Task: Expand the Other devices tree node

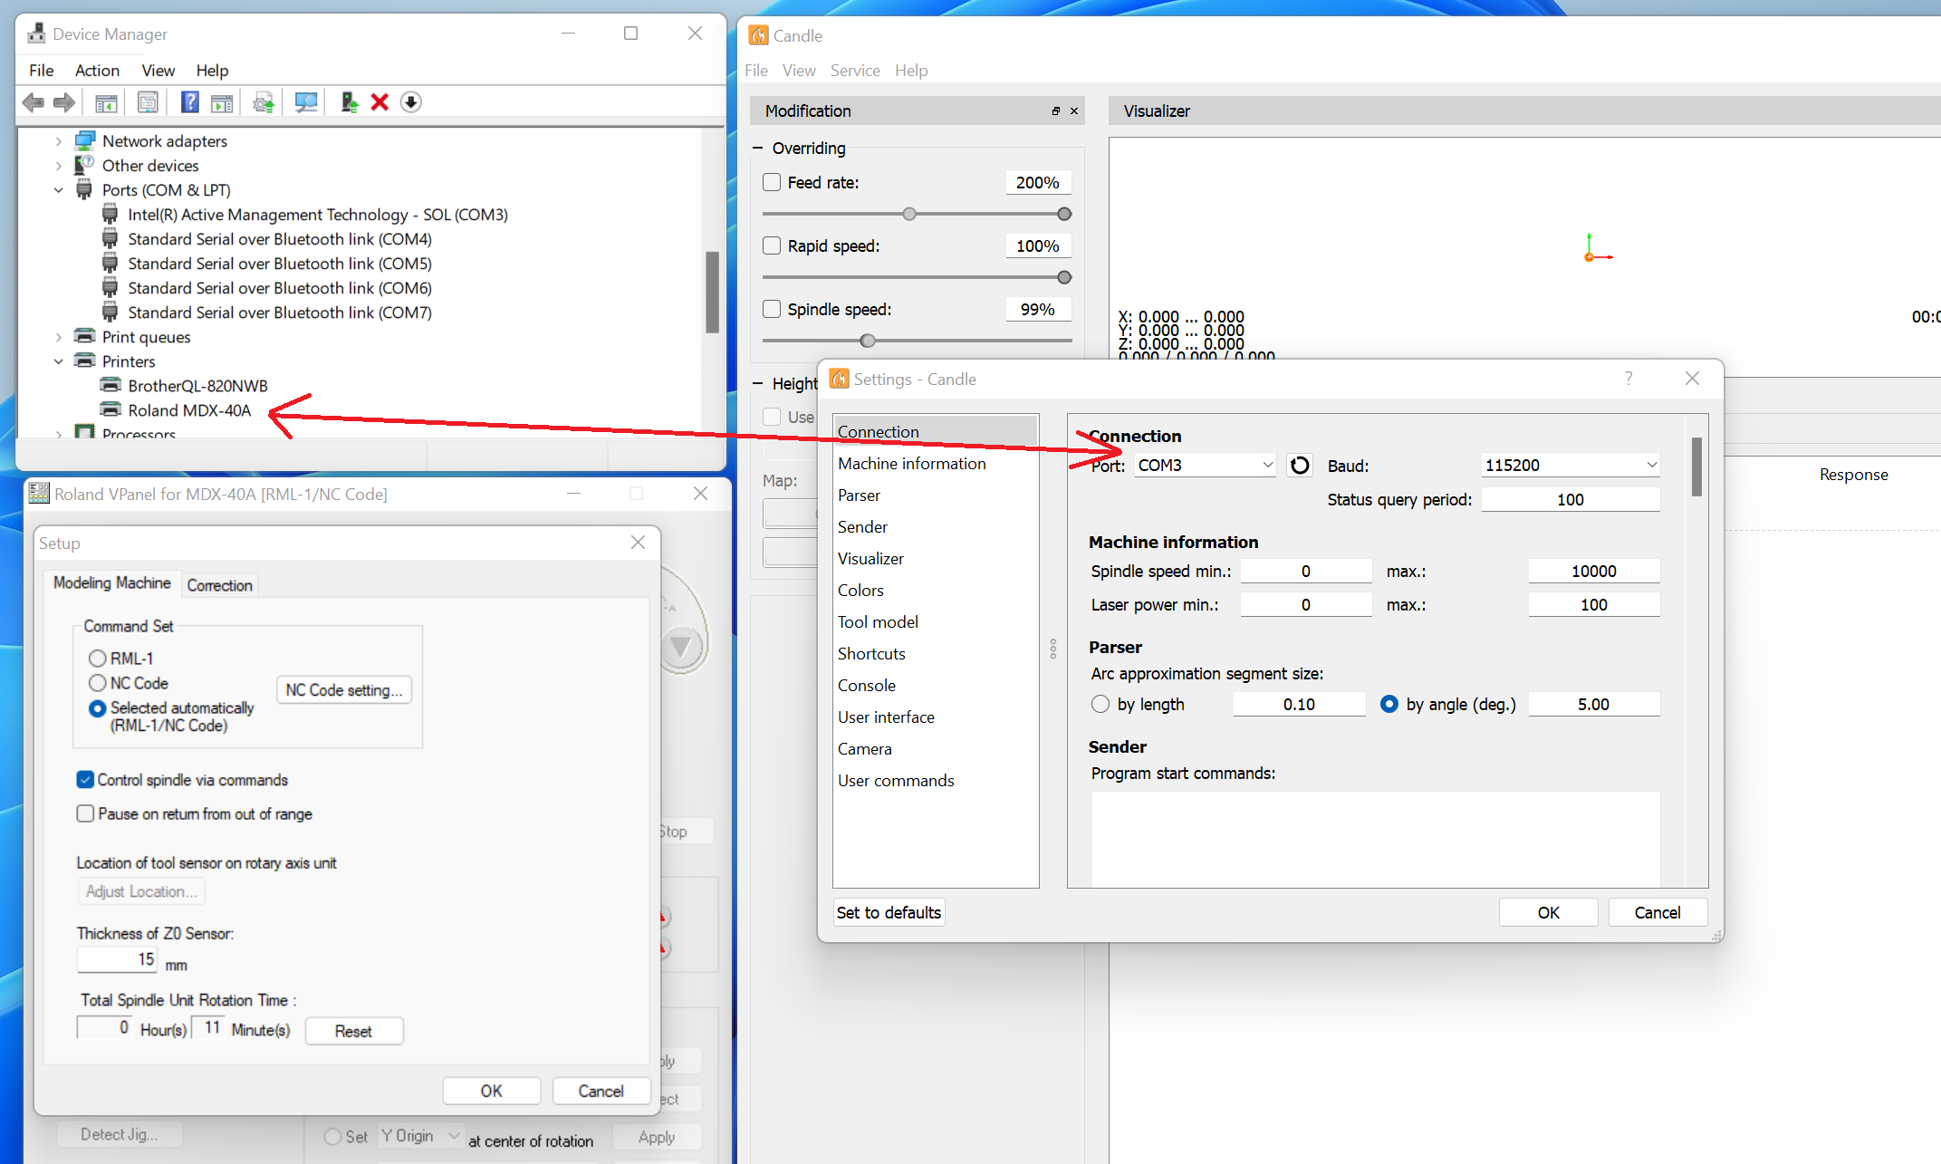Action: click(x=59, y=166)
